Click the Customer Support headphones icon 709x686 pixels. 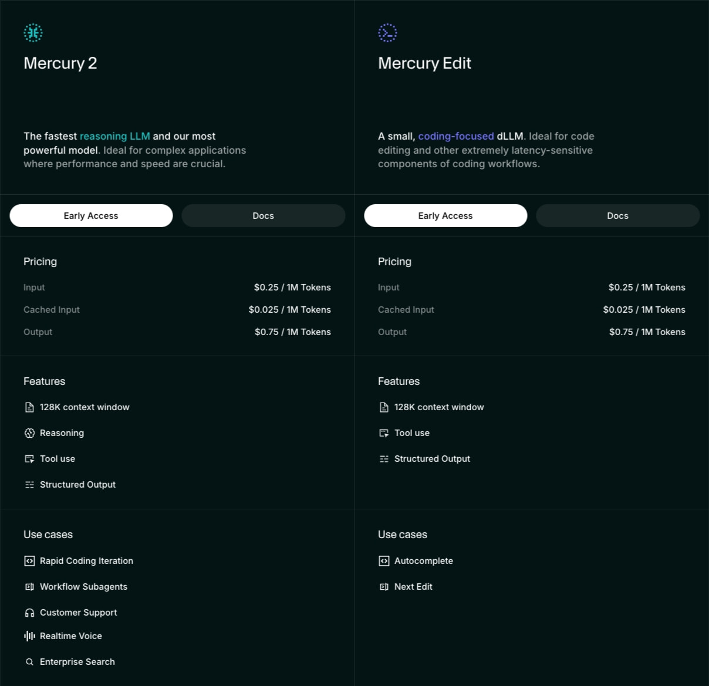[x=29, y=613]
